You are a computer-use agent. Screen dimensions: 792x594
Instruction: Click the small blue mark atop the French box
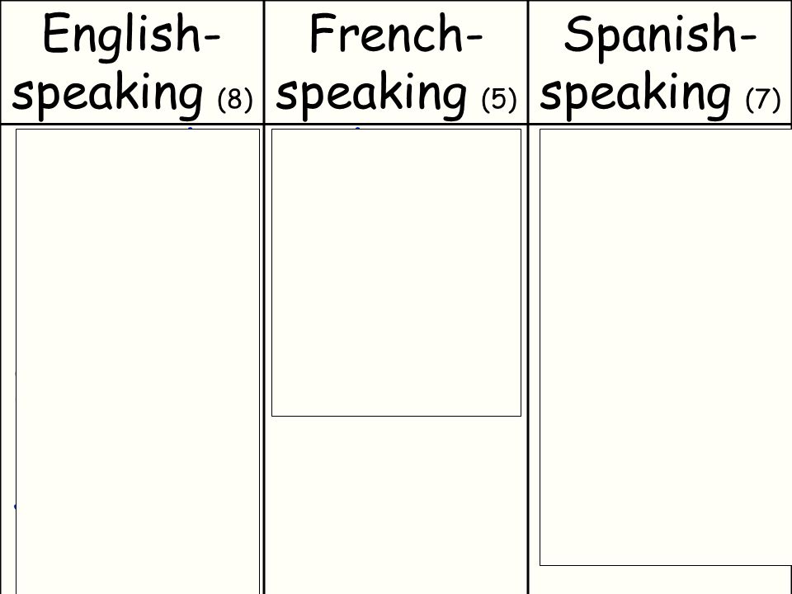click(357, 129)
